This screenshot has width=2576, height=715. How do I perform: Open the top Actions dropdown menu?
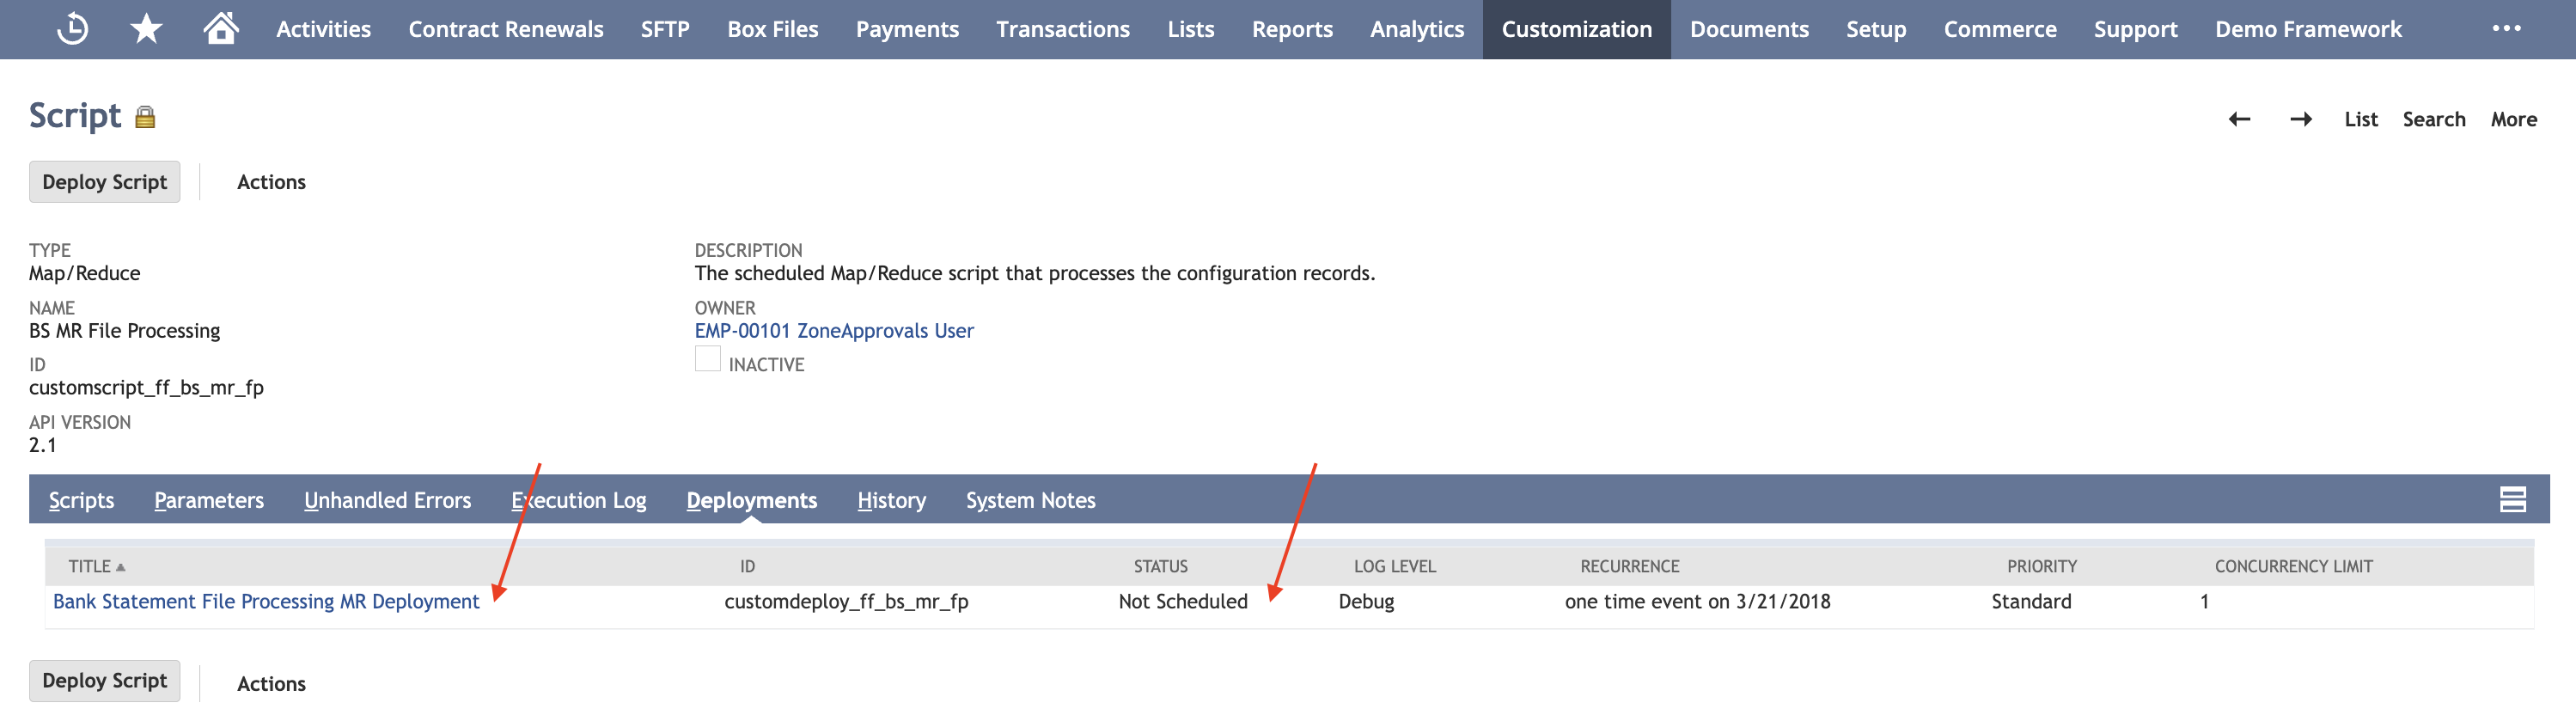271,182
